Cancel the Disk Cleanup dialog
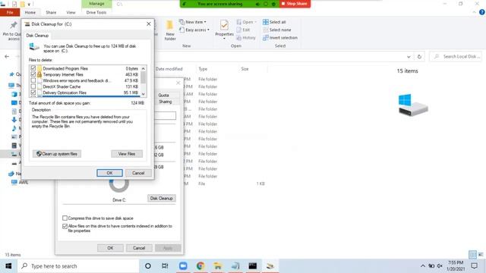 [138, 173]
